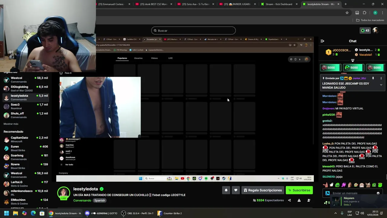Click the Conversando category link under title
The image size is (387, 218).
pyautogui.click(x=82, y=200)
